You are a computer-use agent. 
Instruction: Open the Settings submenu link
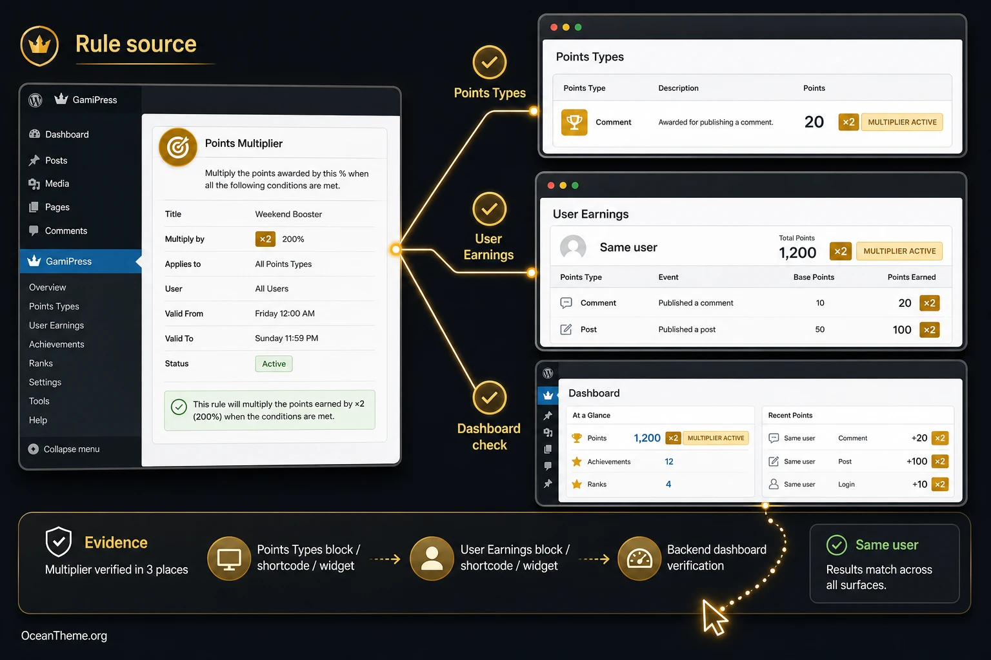point(45,382)
